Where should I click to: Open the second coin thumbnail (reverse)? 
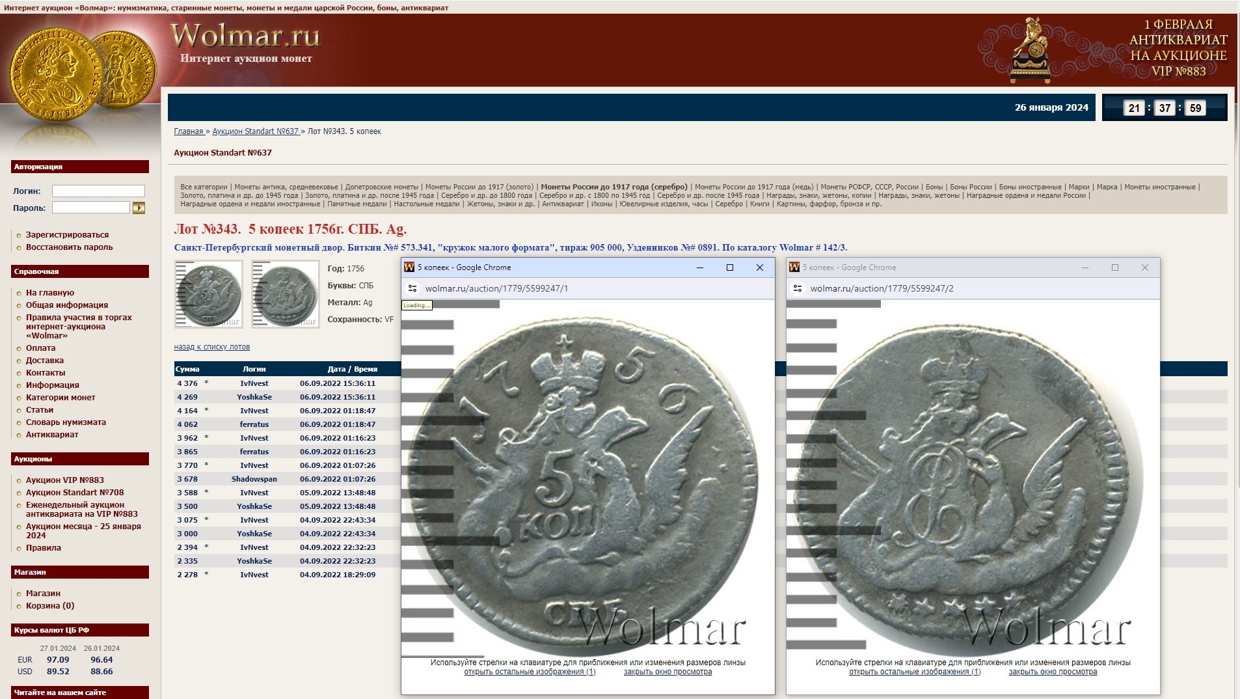pyautogui.click(x=286, y=294)
